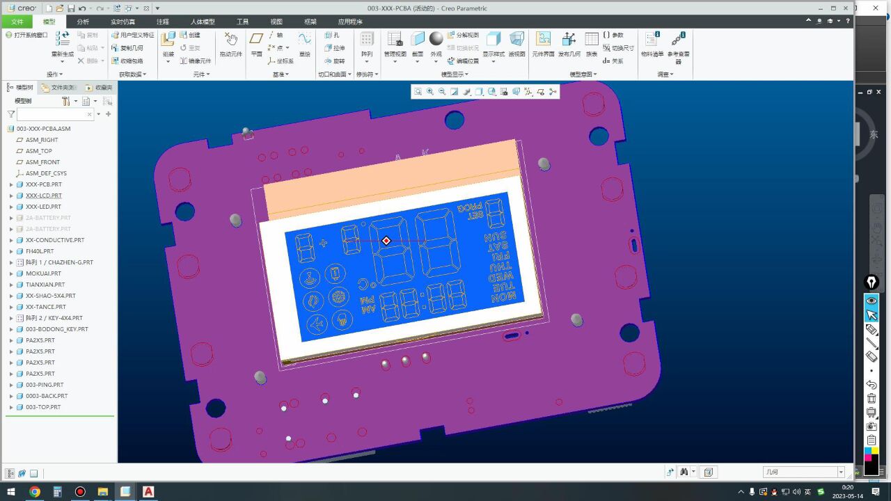The image size is (891, 501).
Task: Open the Hole (孔) tool
Action: [x=333, y=35]
